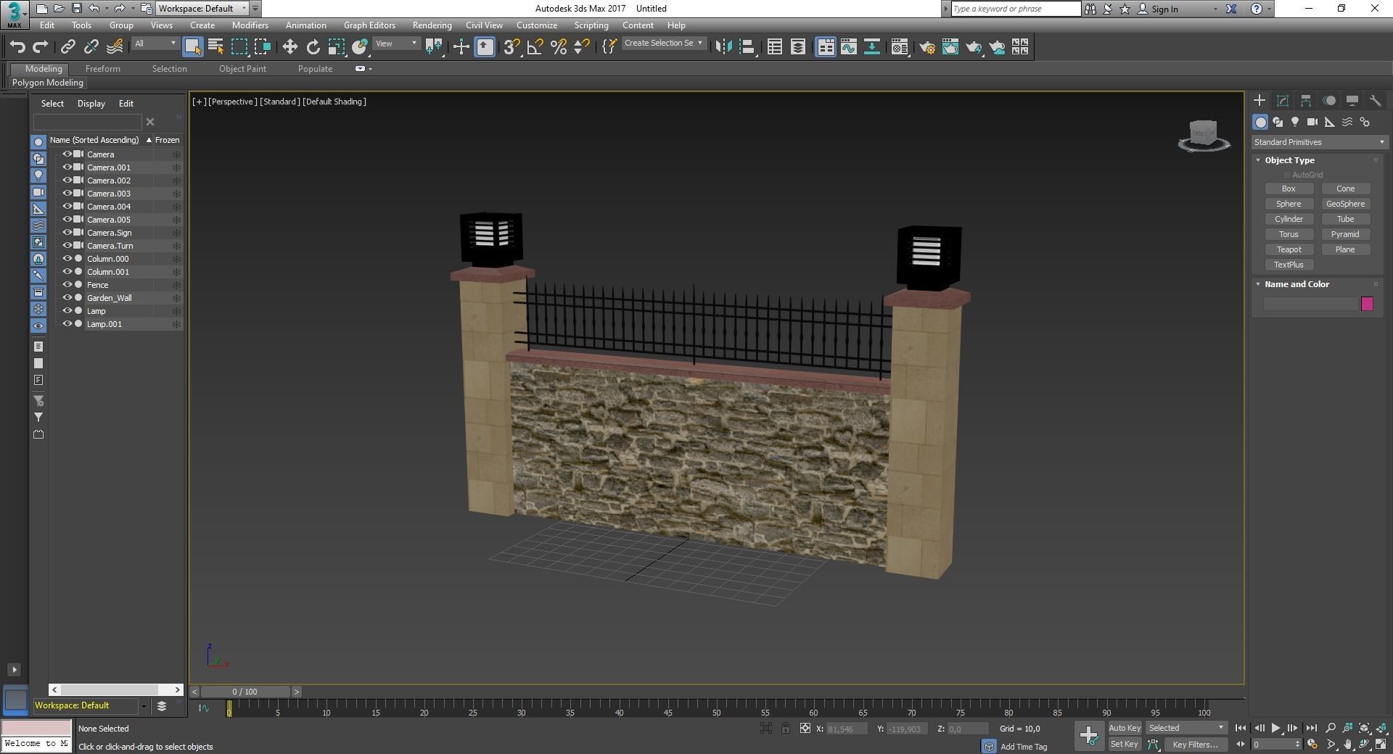Open the Align tool
The image size is (1393, 754).
[x=747, y=47]
